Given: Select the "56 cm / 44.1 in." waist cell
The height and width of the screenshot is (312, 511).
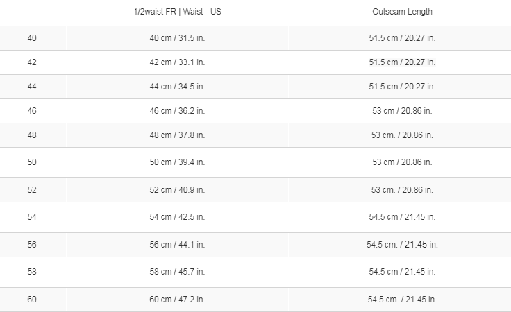Looking at the screenshot, I should pyautogui.click(x=177, y=245).
